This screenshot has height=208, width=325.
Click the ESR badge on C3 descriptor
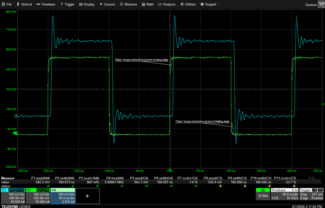pos(12,190)
